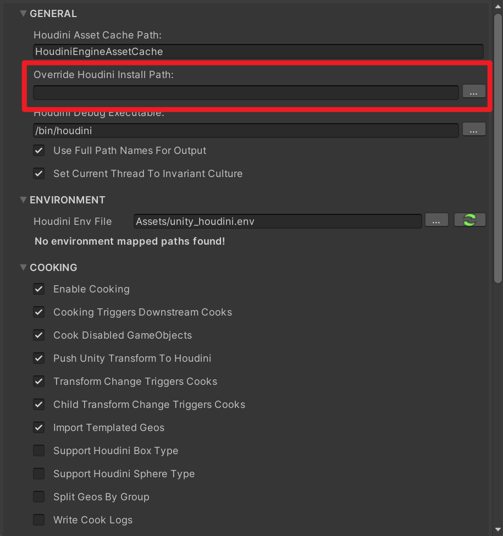503x536 pixels.
Task: Browse for Override Houdini Install Path
Action: click(x=473, y=92)
